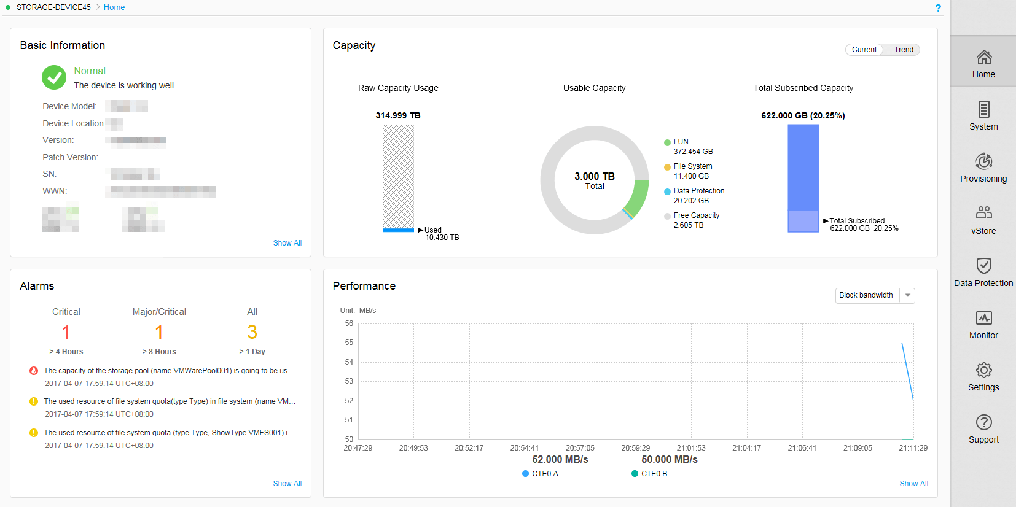Open the Support question-mark icon
The image size is (1016, 507).
(983, 422)
